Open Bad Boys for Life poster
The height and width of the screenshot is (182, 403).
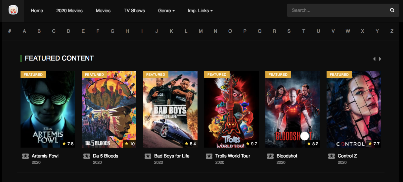(x=170, y=109)
